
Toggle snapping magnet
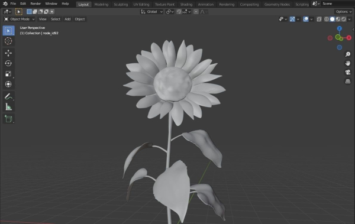point(179,12)
